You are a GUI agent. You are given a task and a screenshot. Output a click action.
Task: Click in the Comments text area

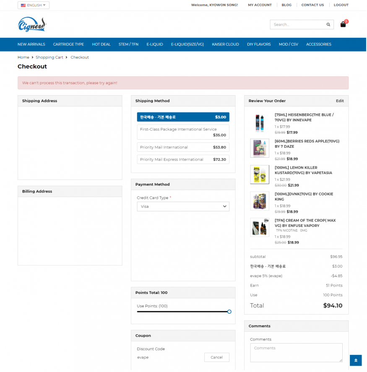click(x=297, y=354)
